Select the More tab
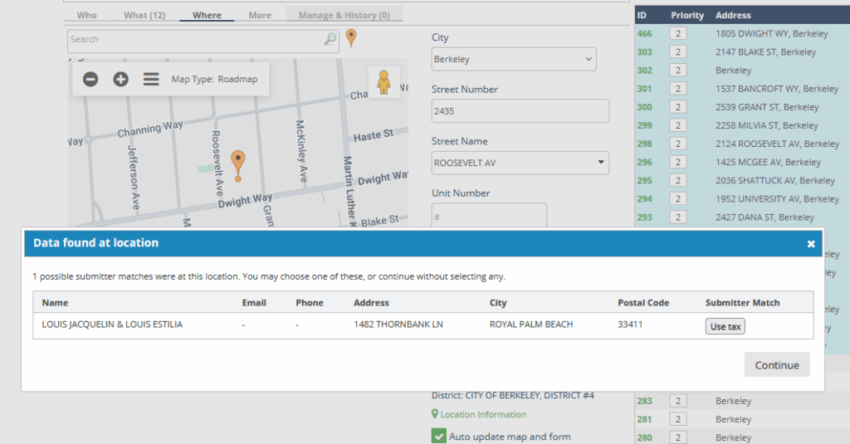This screenshot has width=850, height=444. click(x=259, y=15)
